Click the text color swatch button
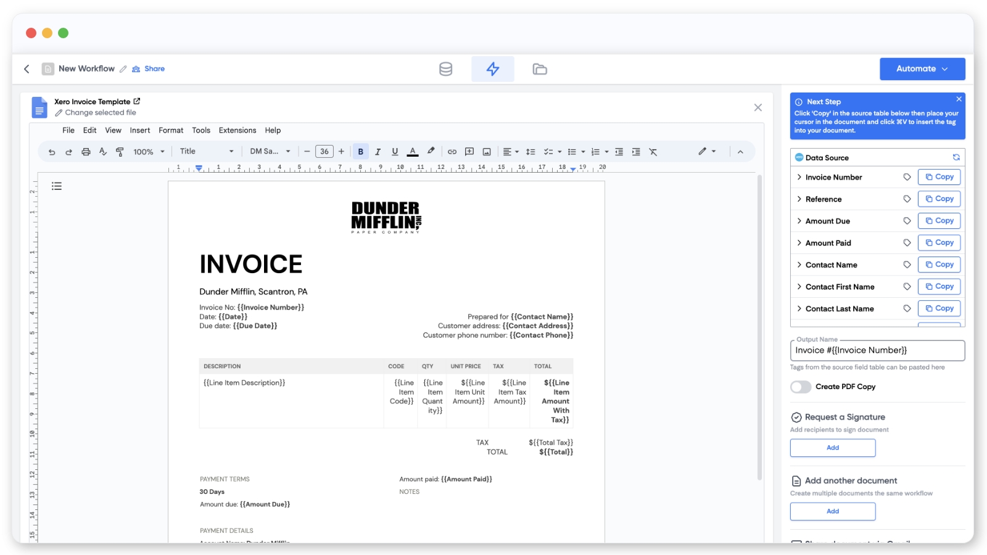The image size is (987, 555). 413,152
